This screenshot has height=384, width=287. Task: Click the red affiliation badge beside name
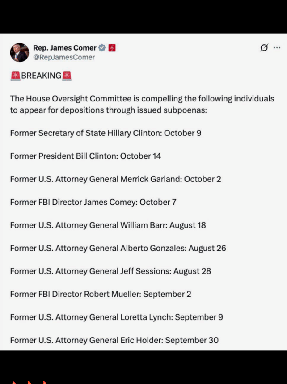[x=112, y=47]
